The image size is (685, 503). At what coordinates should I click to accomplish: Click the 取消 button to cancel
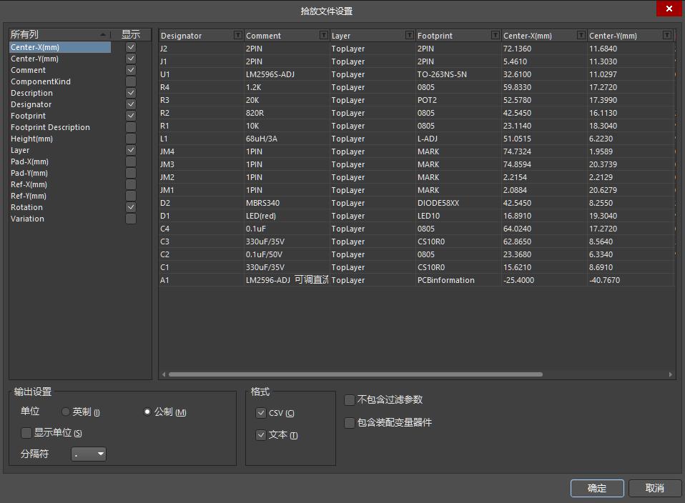[654, 488]
